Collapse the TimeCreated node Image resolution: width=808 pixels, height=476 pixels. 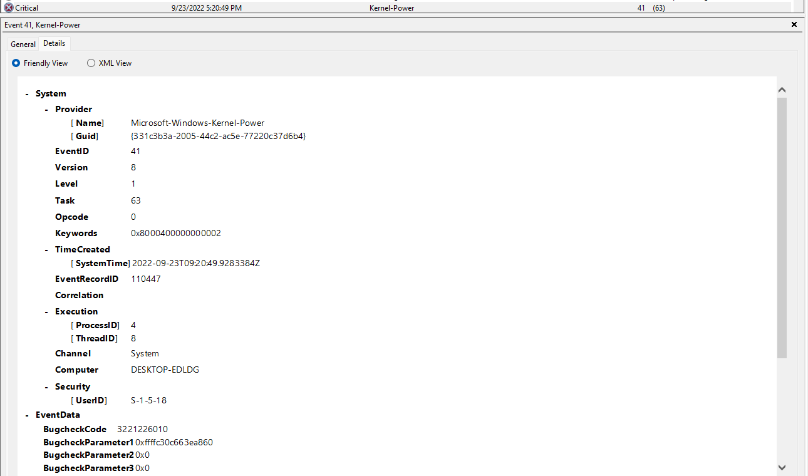point(46,250)
